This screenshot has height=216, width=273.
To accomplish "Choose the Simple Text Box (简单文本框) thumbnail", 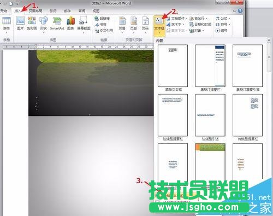I will click(x=173, y=66).
